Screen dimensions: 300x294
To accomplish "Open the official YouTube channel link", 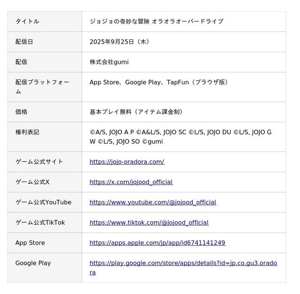I will tap(153, 202).
